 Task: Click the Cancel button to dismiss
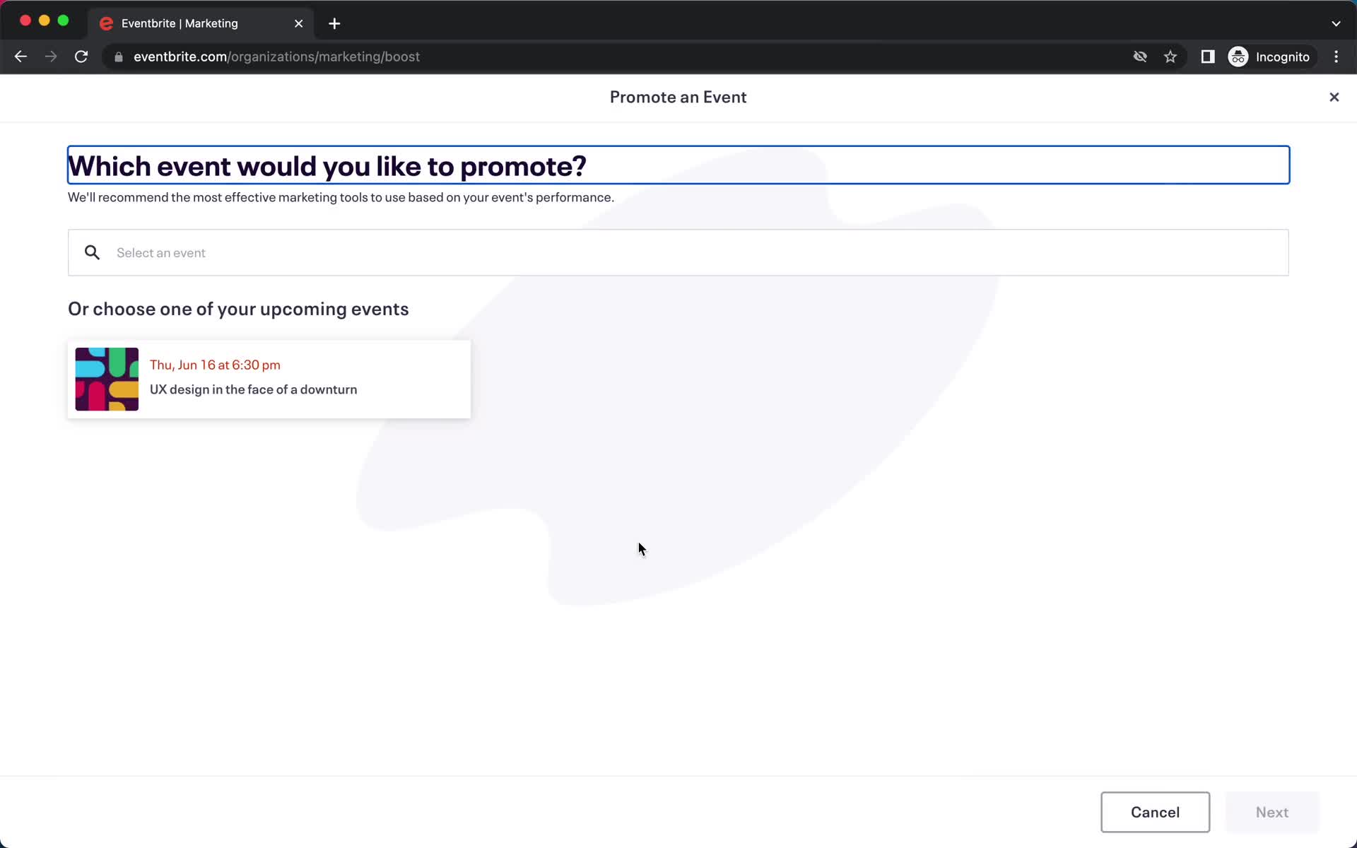pyautogui.click(x=1155, y=812)
